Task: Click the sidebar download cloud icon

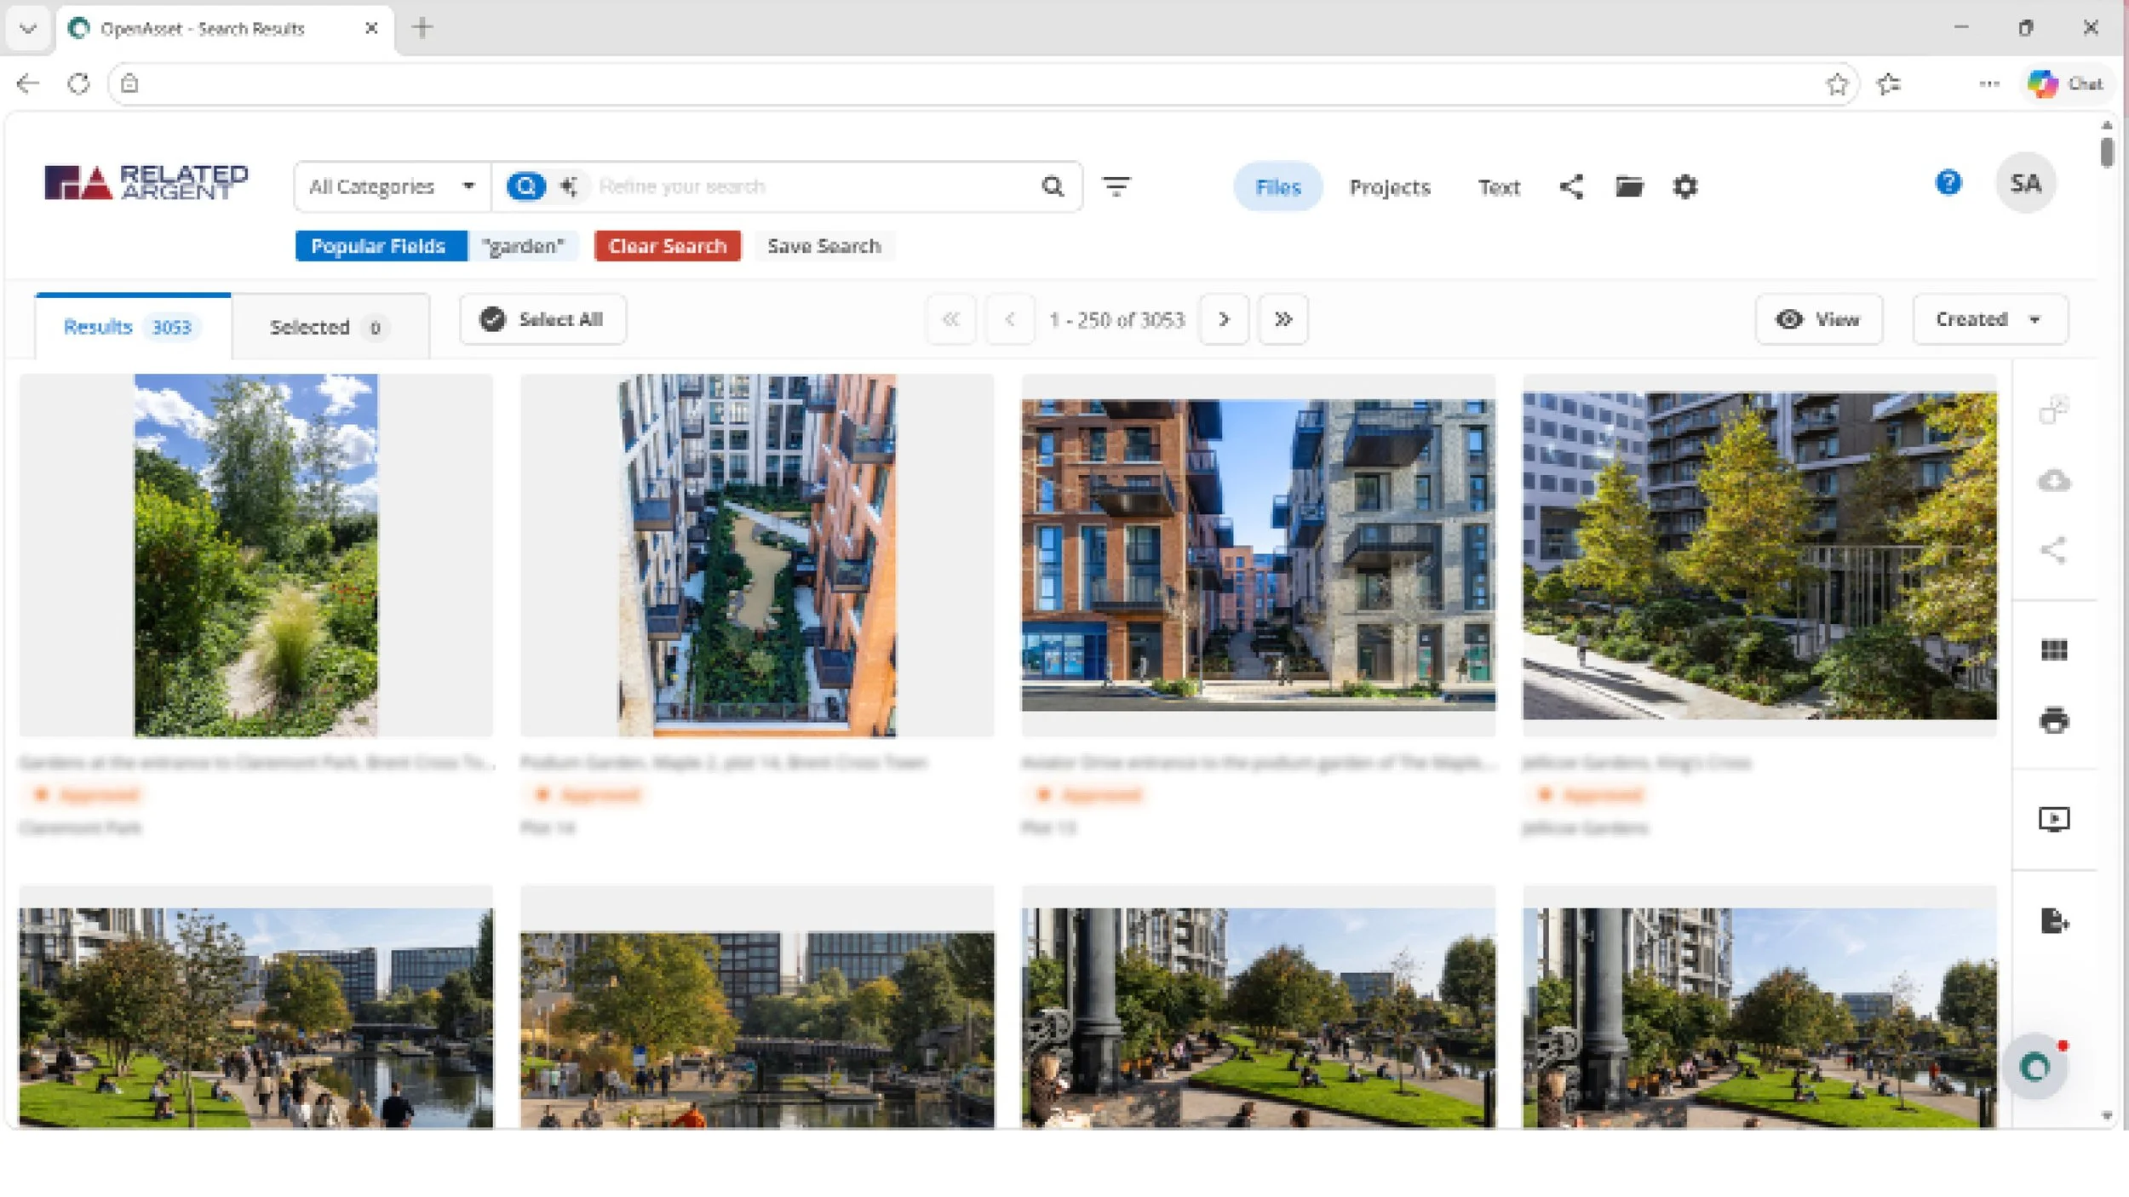Action: pyautogui.click(x=2054, y=481)
